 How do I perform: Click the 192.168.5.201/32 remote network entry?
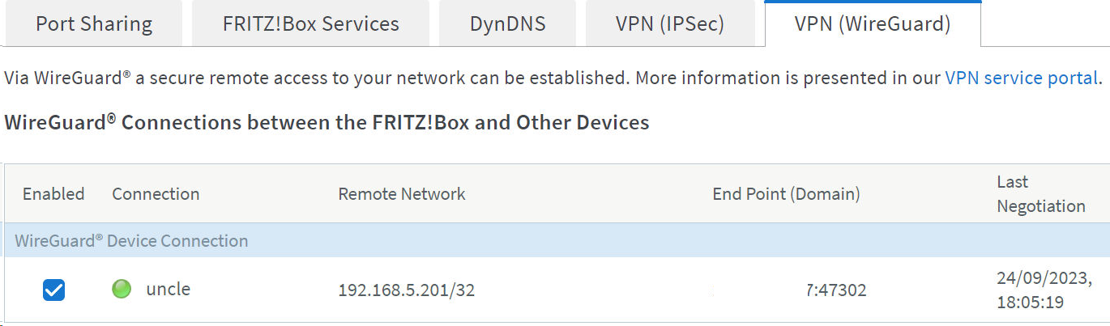[406, 290]
